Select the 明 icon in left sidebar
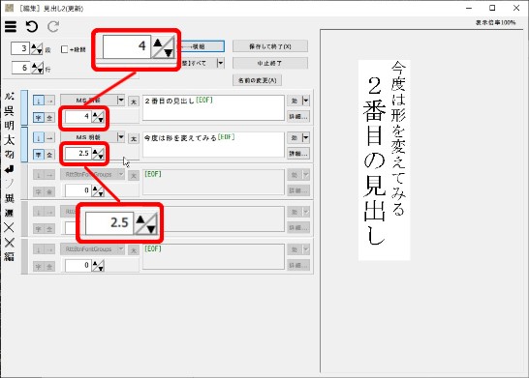The width and height of the screenshot is (529, 378). point(9,126)
